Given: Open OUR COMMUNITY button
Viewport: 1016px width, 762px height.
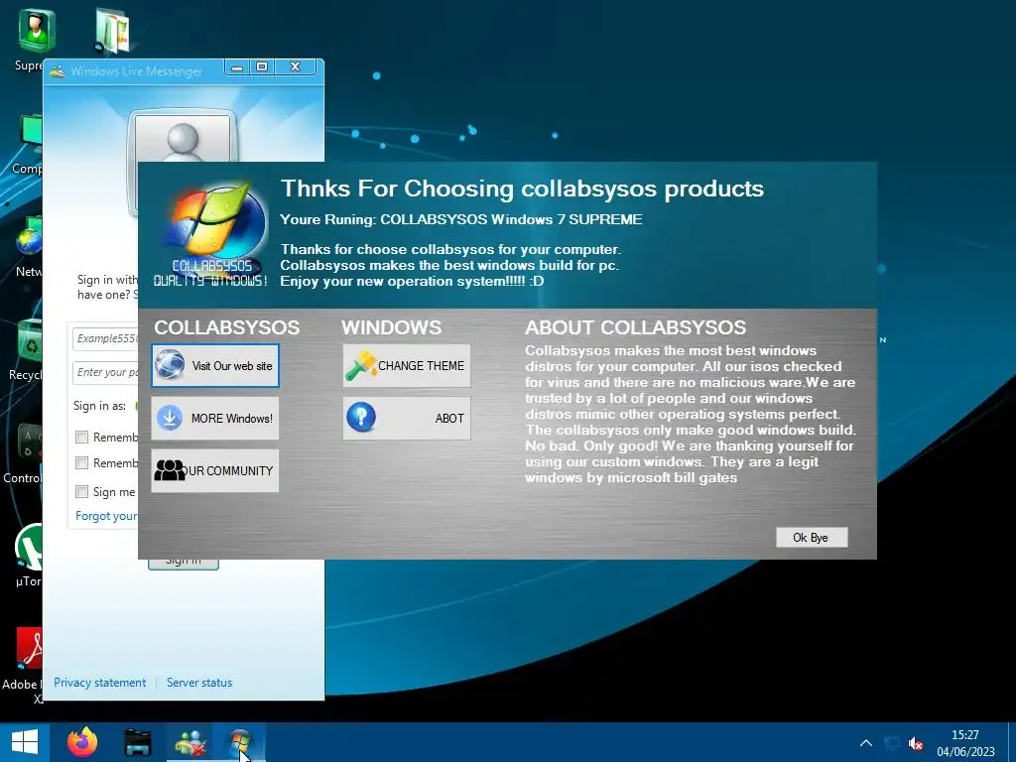Looking at the screenshot, I should coord(215,471).
